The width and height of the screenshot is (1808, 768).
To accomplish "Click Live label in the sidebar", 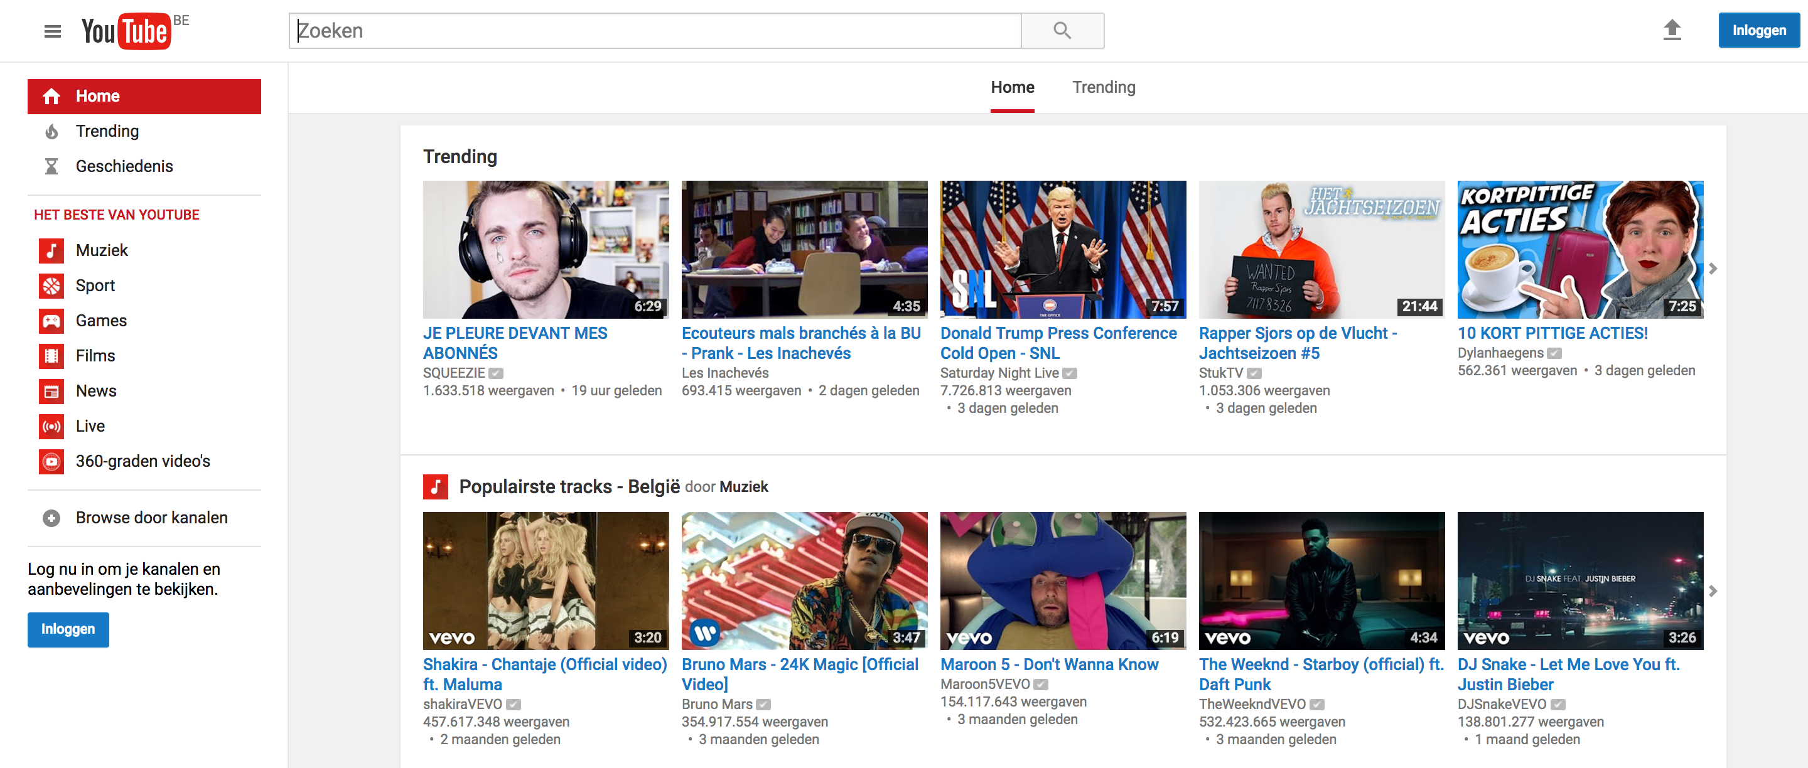I will tap(90, 426).
